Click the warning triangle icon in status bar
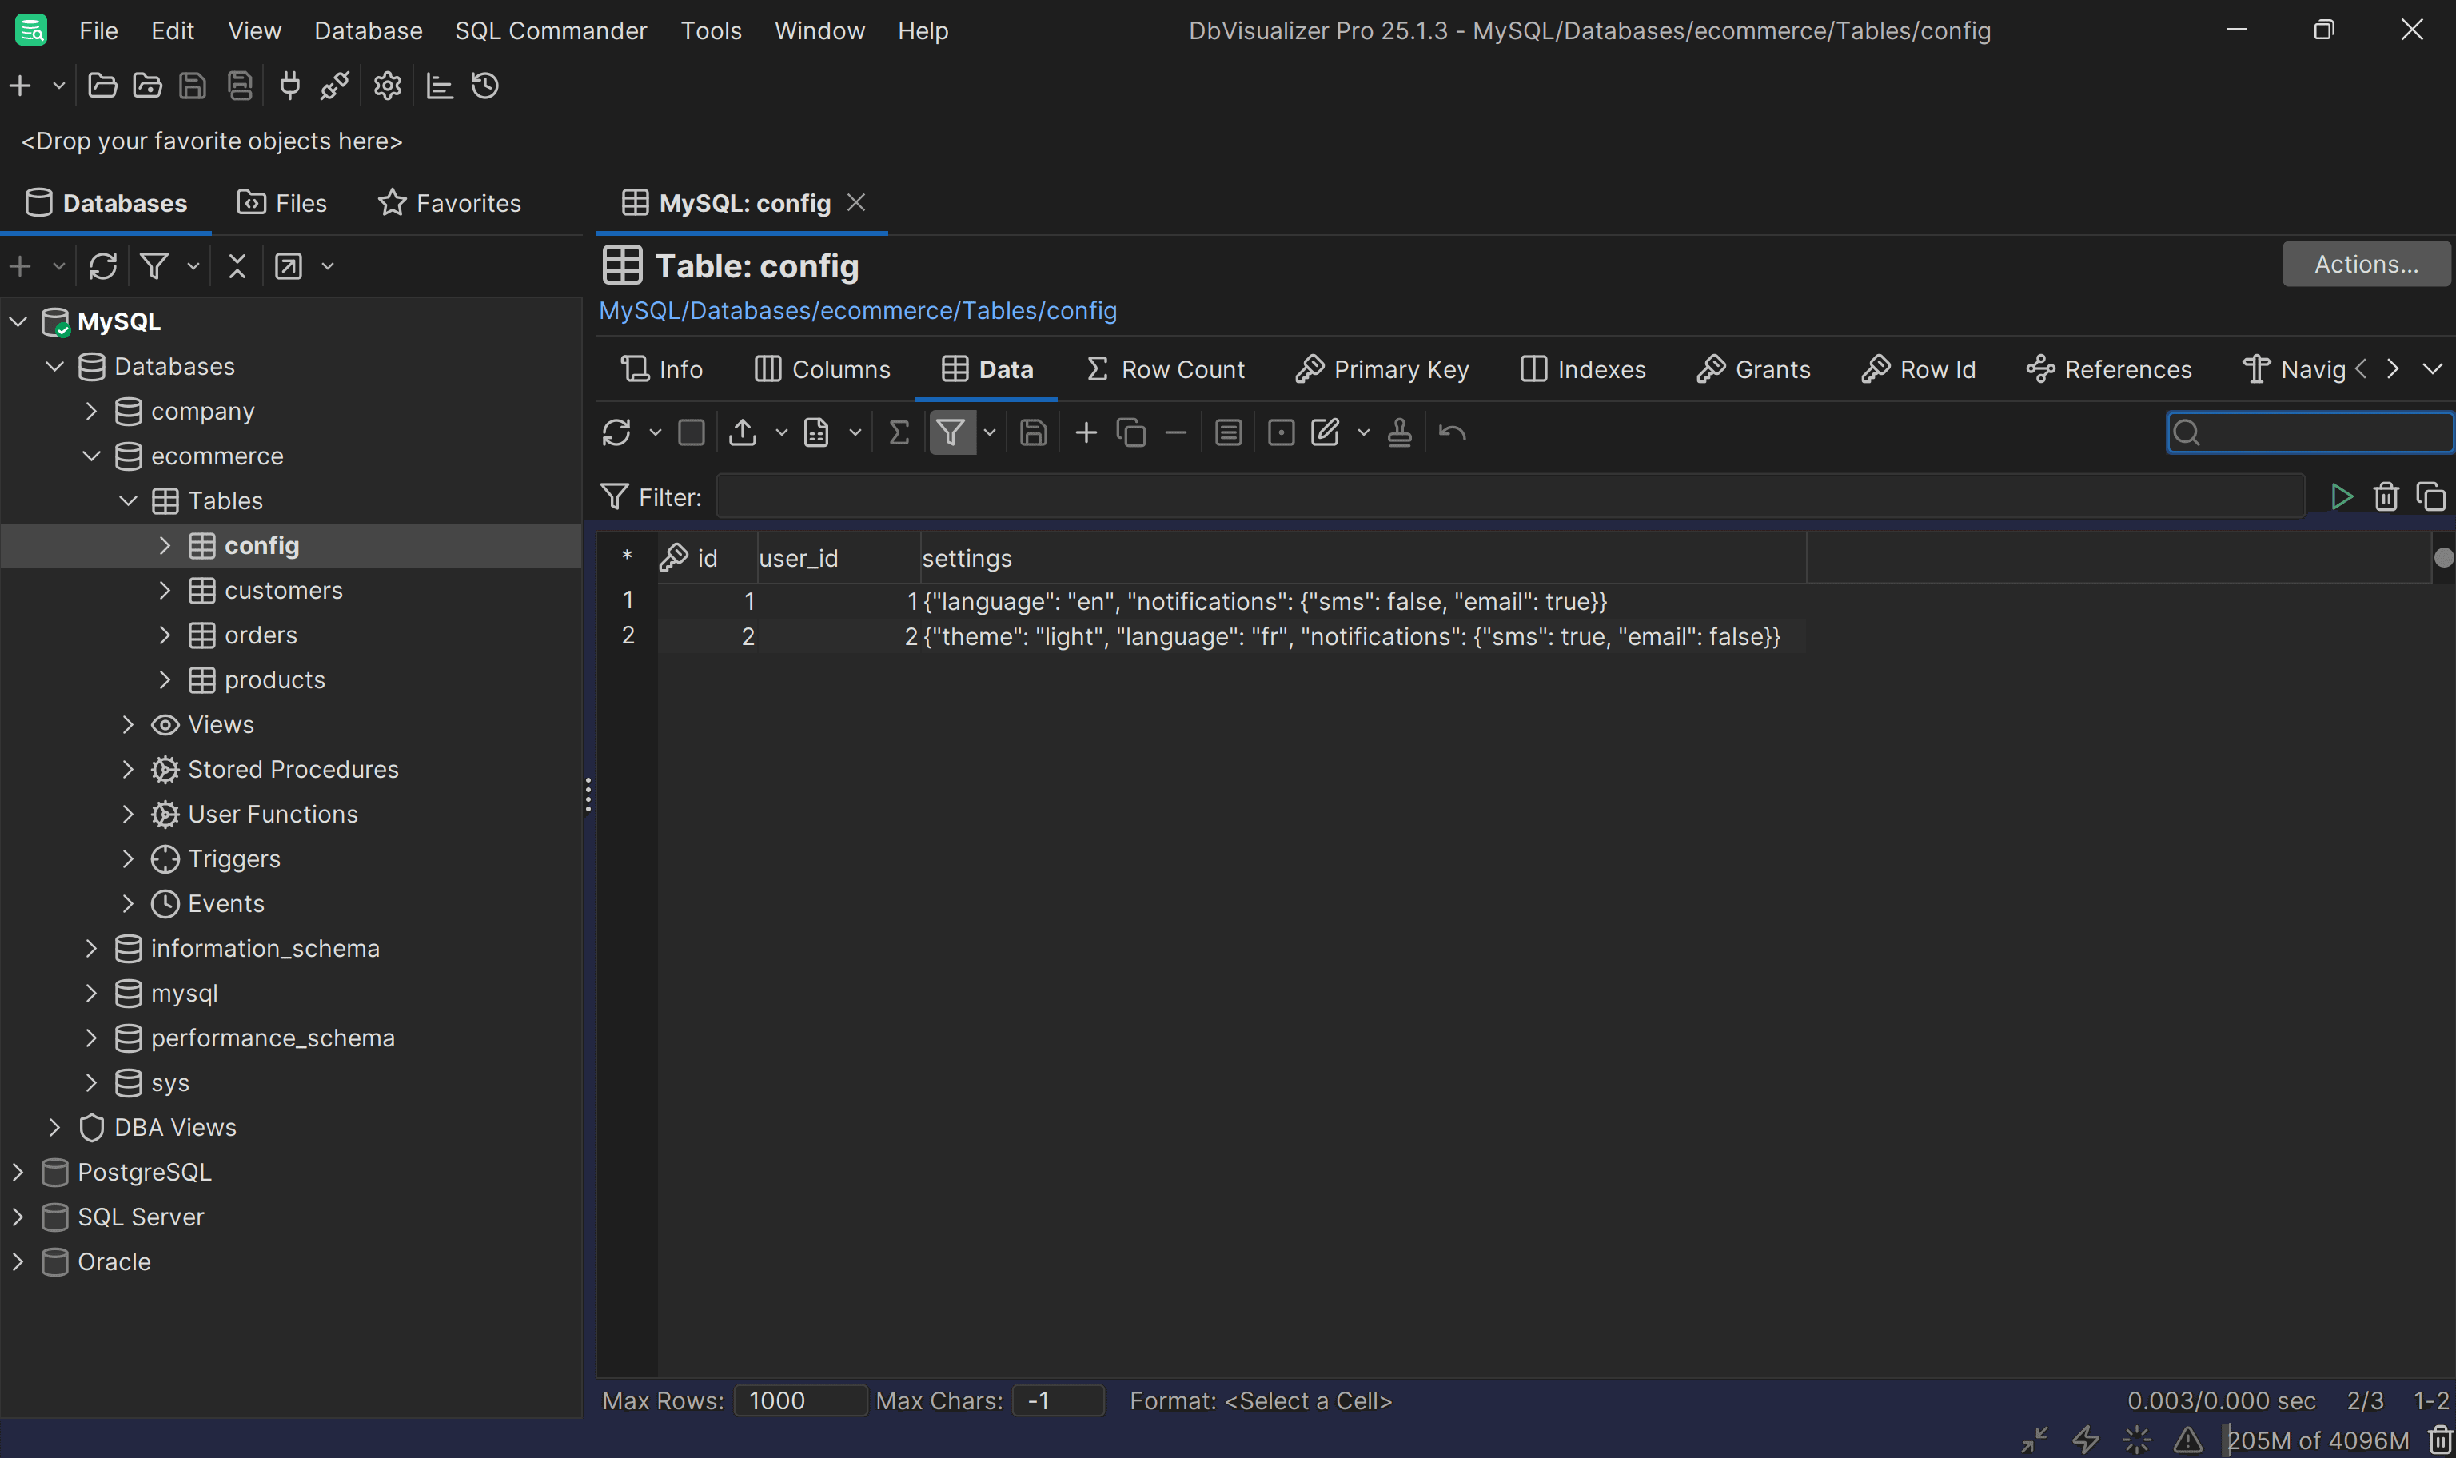2456x1458 pixels. [2188, 1440]
